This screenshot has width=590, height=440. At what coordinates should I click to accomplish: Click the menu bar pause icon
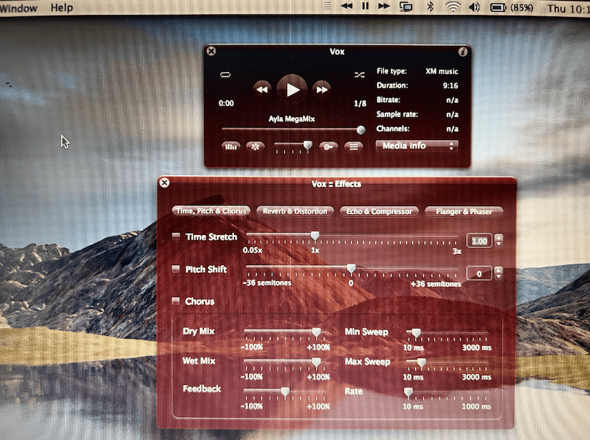[365, 7]
